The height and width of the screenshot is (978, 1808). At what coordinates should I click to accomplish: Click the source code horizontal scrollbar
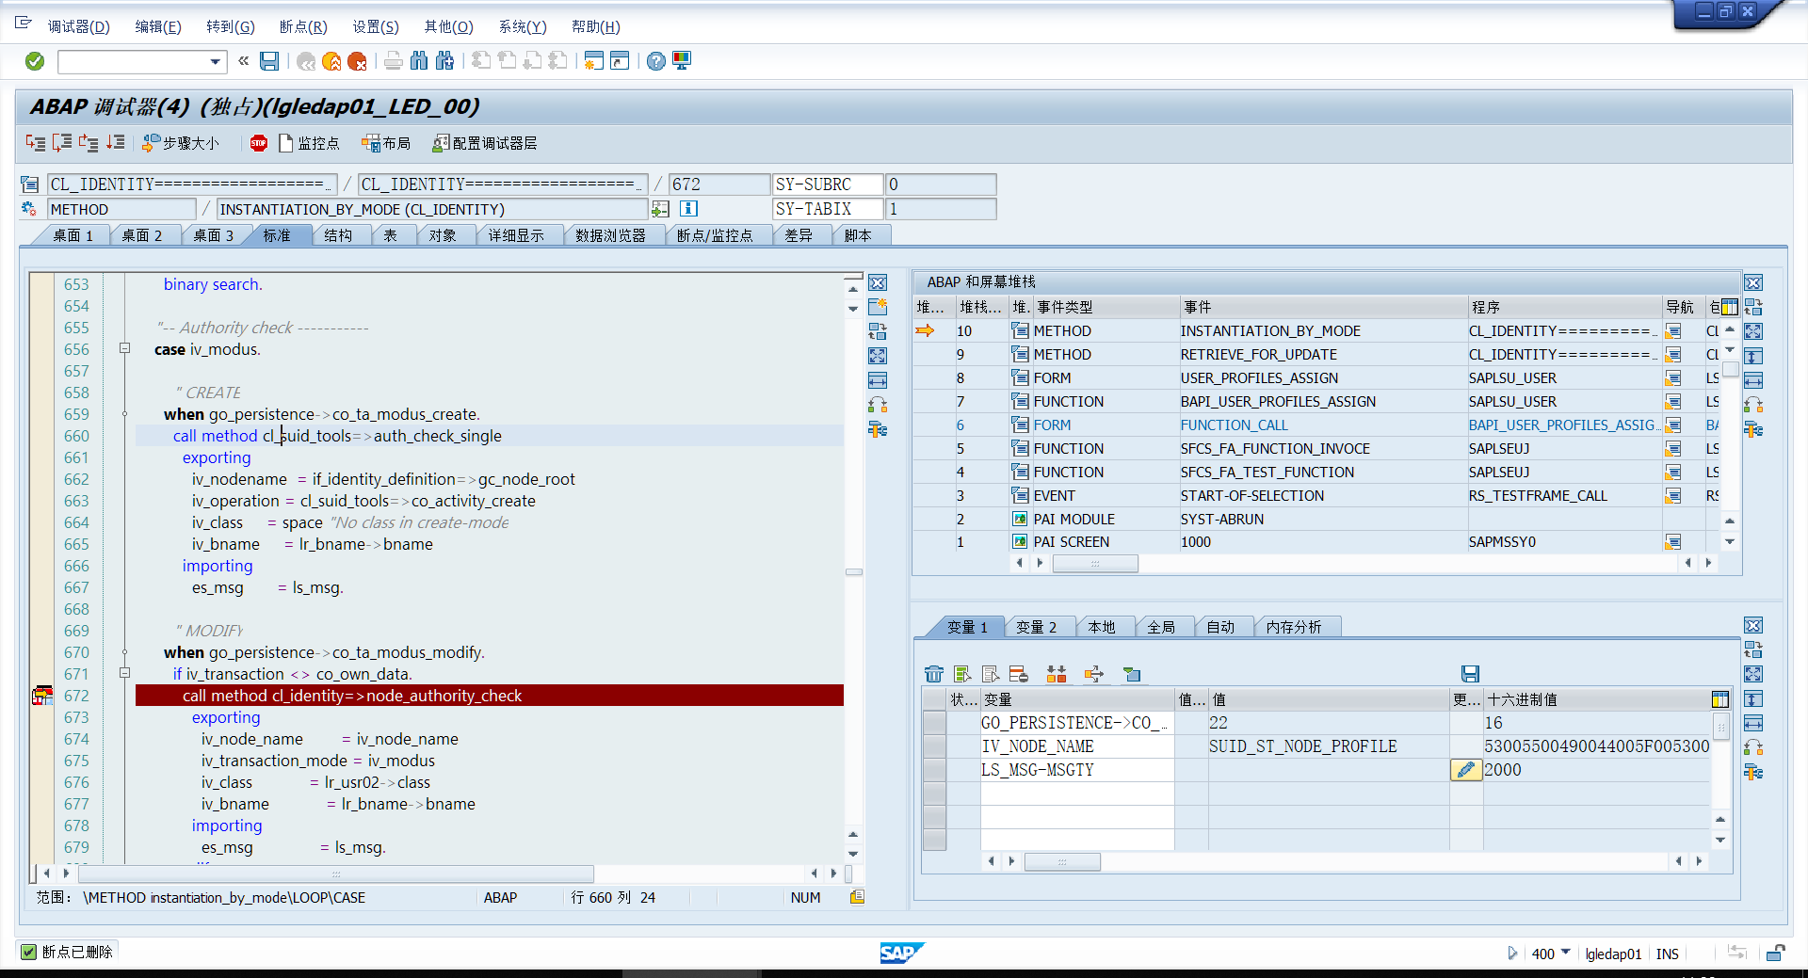pos(336,874)
